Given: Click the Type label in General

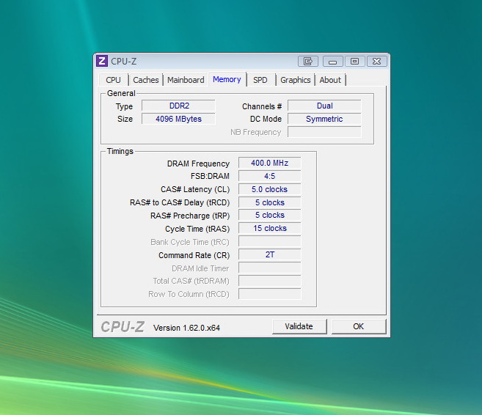Looking at the screenshot, I should point(124,106).
